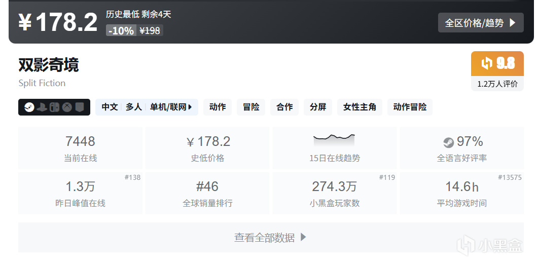
Task: Select the Epic Games platform icon
Action: (80, 107)
